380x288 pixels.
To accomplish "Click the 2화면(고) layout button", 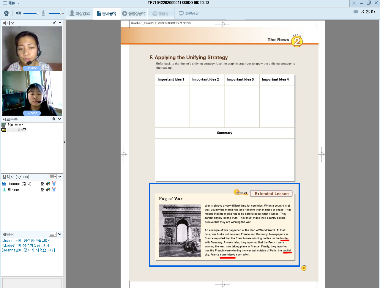I will (364, 12).
